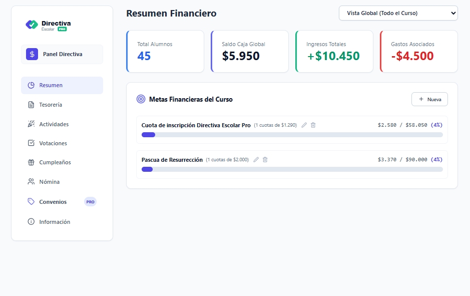Click trash icon for Pascua de Resurrección goal
This screenshot has height=296, width=470.
tap(265, 160)
